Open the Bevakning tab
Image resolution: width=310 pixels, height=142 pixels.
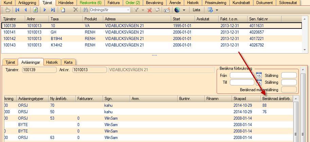[154, 3]
